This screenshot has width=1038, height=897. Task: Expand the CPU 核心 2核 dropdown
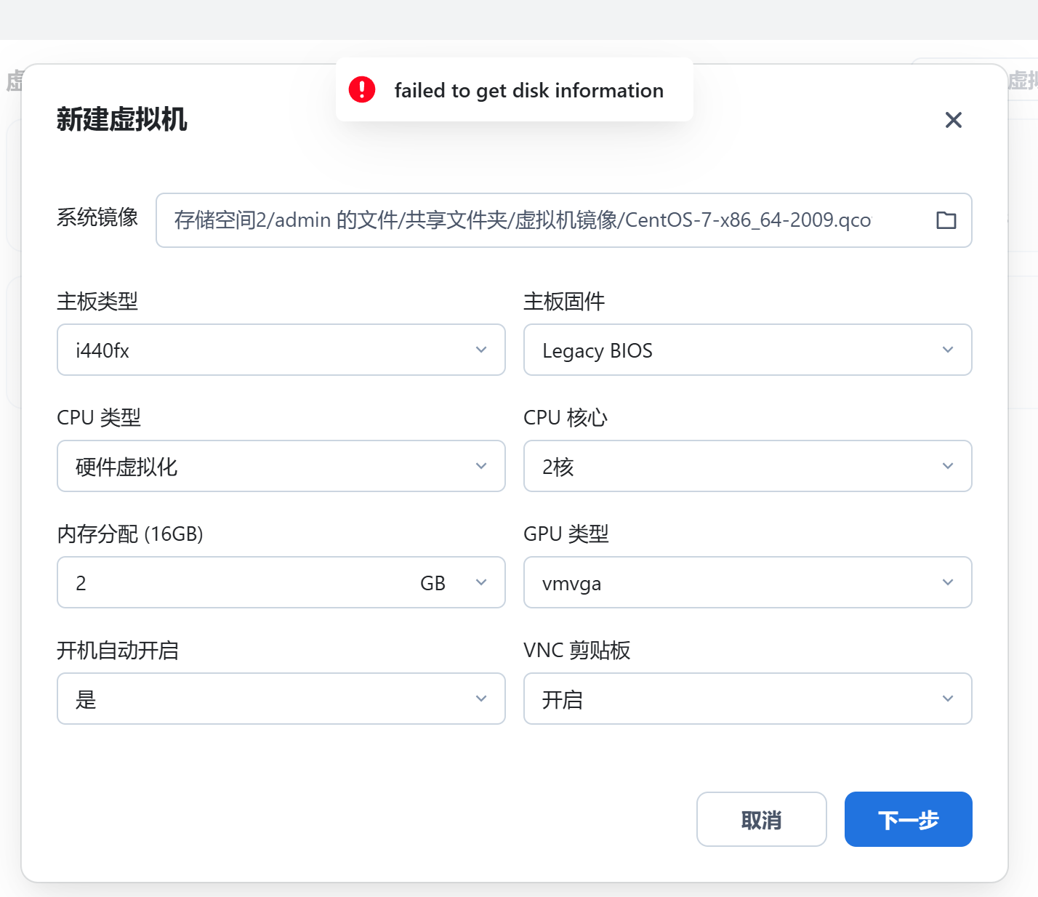point(747,466)
